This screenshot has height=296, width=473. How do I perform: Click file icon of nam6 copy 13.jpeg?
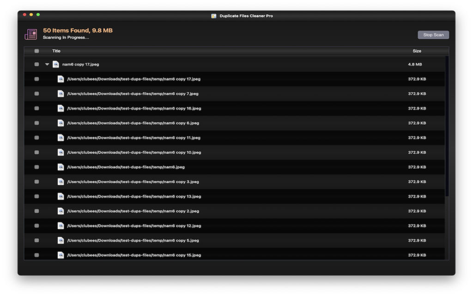point(61,196)
